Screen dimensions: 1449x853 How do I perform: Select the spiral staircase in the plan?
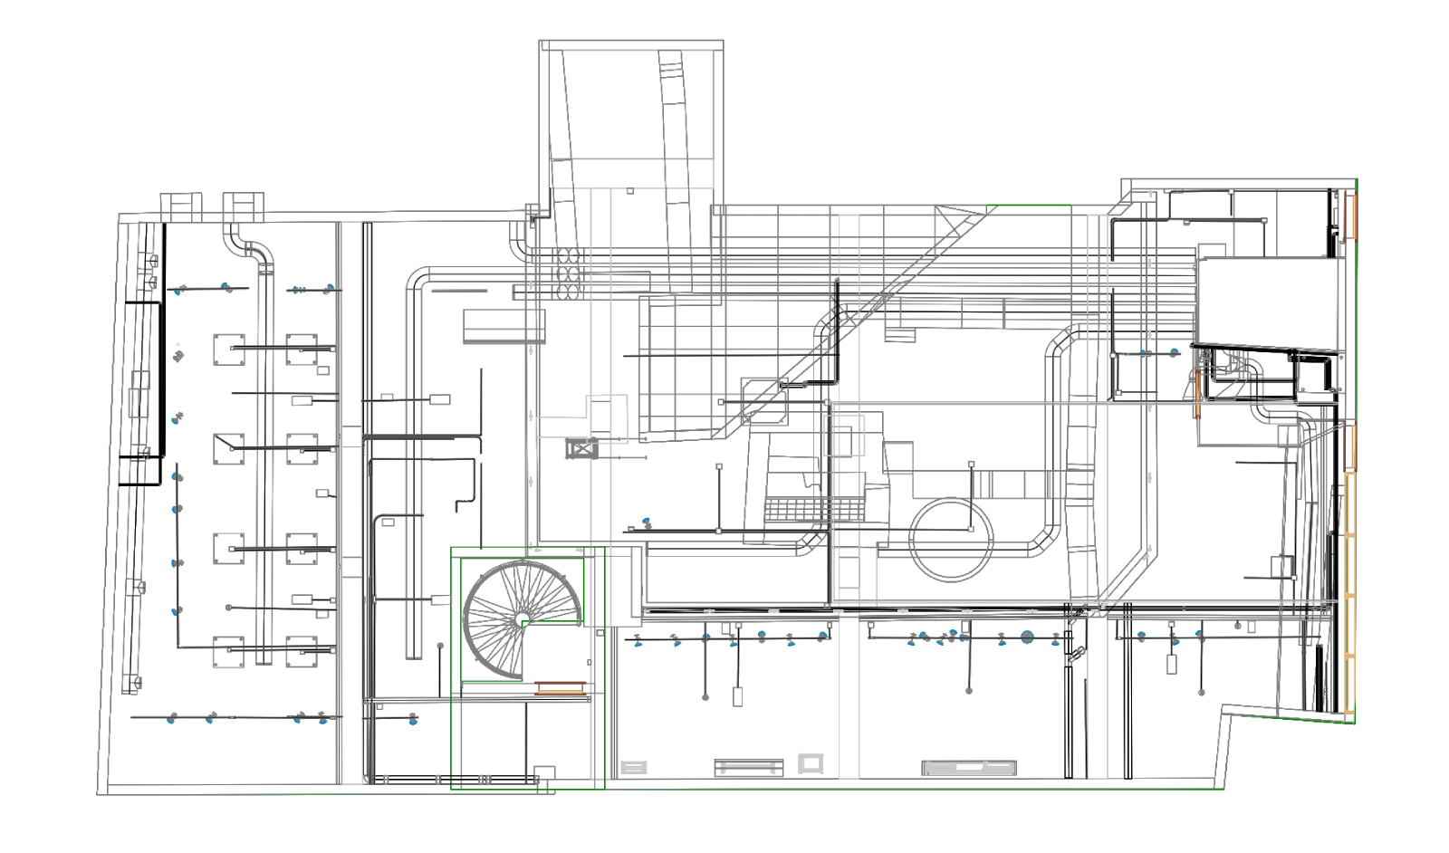pyautogui.click(x=522, y=620)
